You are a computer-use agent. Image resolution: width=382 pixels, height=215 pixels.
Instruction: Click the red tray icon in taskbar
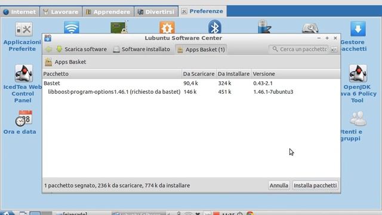[x=216, y=213]
